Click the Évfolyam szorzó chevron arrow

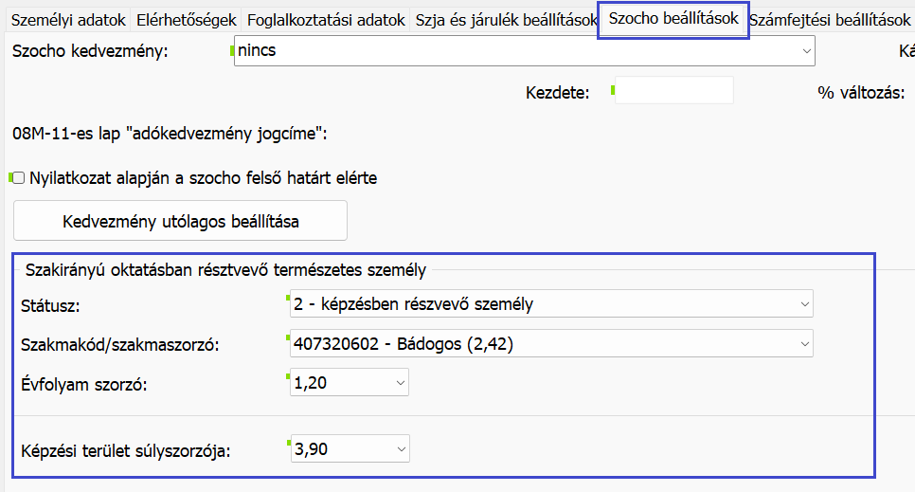[x=401, y=383]
